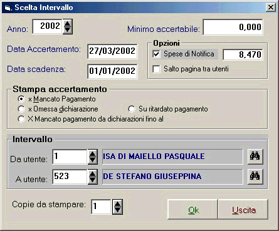Uncheck the Spese di Notifica checkbox
Viewport: 279px width, 231px height.
click(x=156, y=54)
